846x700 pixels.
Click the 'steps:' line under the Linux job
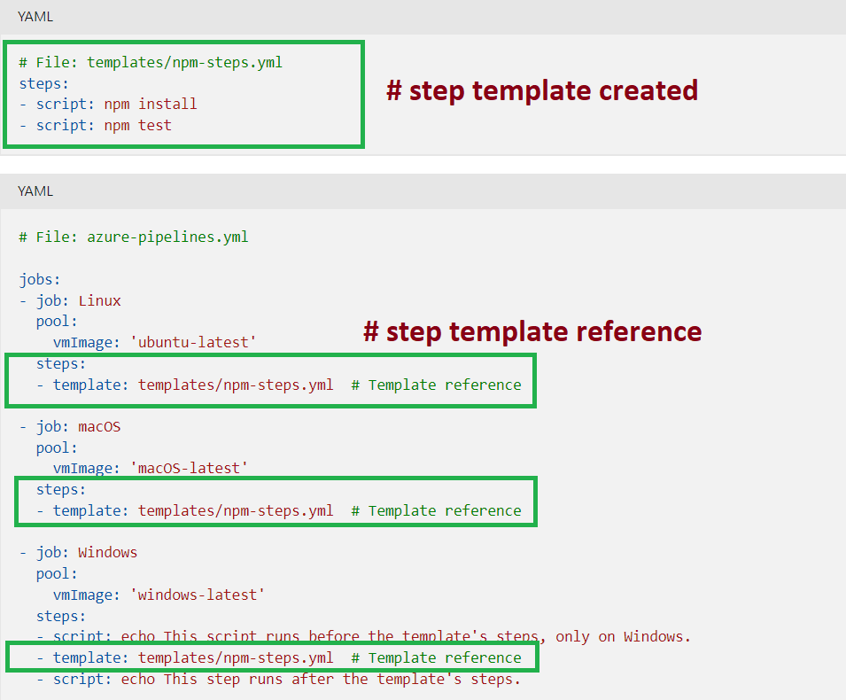[61, 364]
